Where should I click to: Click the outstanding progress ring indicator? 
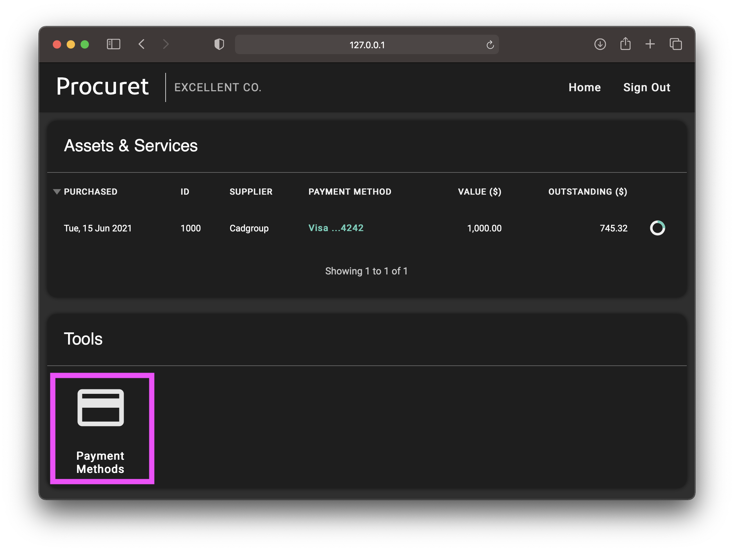coord(657,228)
